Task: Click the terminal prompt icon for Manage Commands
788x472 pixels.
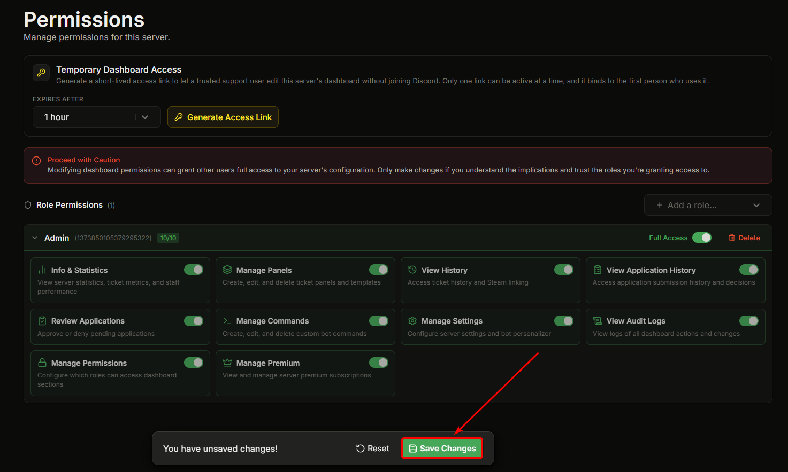Action: coord(227,321)
